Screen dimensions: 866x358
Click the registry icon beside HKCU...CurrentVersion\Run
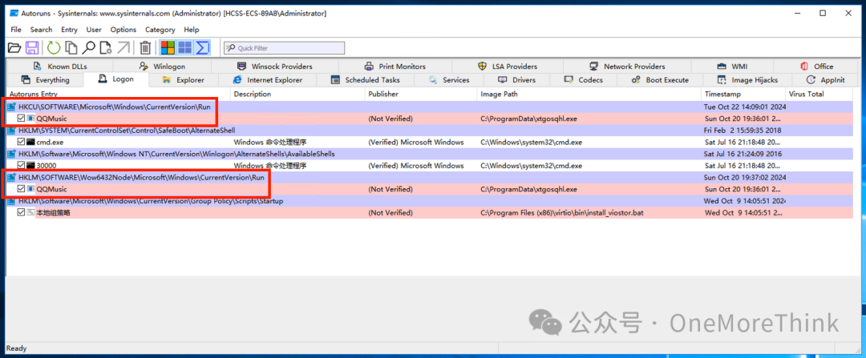pos(11,107)
